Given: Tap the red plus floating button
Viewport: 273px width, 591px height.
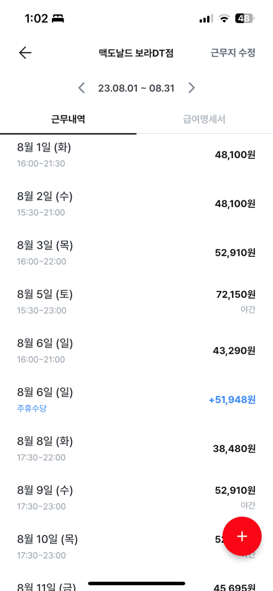Looking at the screenshot, I should (242, 536).
